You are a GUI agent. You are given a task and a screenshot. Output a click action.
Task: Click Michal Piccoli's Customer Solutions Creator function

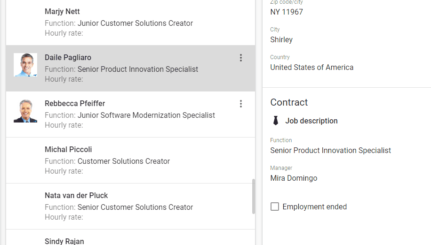(x=123, y=161)
